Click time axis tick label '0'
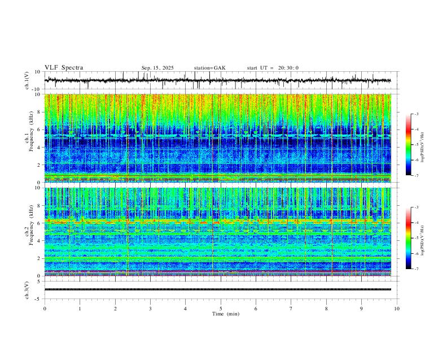Screen dimensions: 447x346 coord(45,309)
